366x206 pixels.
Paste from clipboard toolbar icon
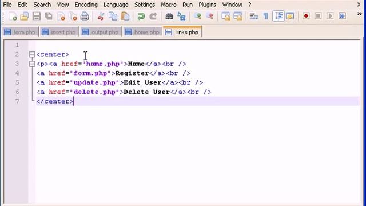pos(125,17)
